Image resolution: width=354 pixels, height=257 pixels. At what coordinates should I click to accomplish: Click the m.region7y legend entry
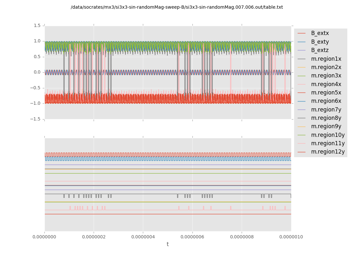(326, 110)
